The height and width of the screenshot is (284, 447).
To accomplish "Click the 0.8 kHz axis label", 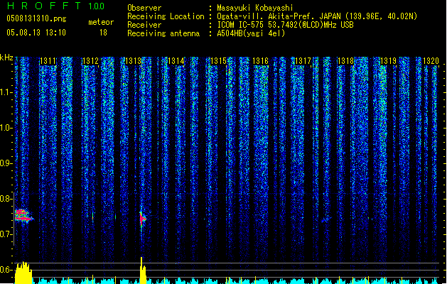I will tap(6, 199).
